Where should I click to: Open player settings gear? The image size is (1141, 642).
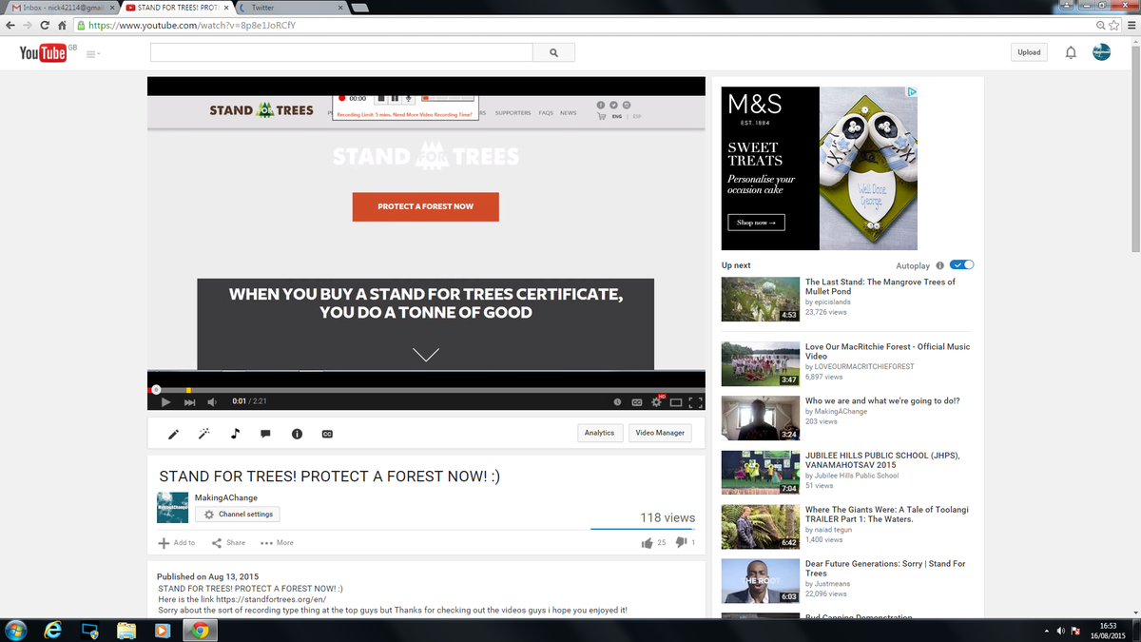click(656, 401)
